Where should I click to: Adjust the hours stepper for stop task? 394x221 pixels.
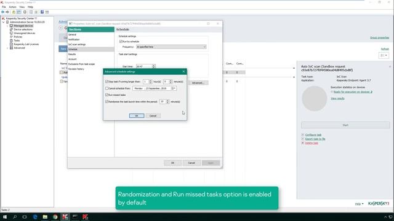(150, 82)
